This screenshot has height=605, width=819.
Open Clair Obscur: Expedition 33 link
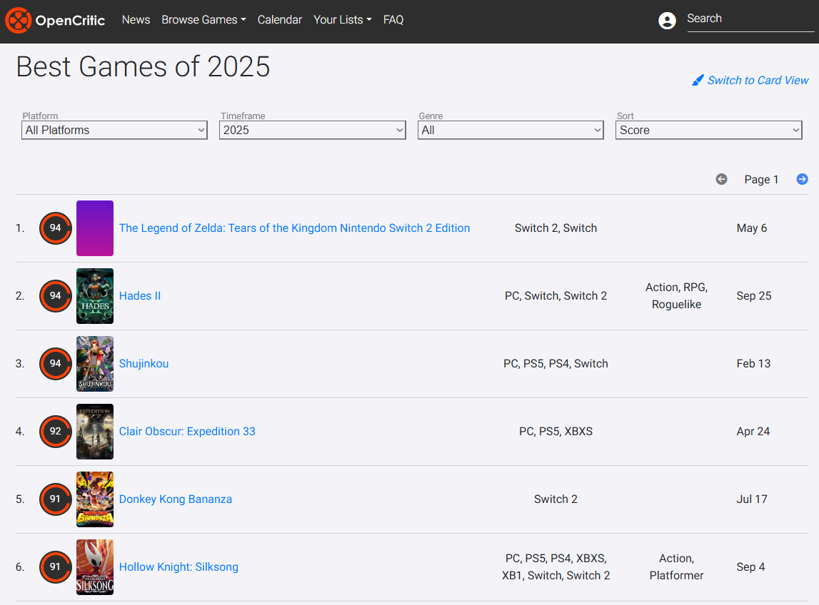(x=187, y=432)
